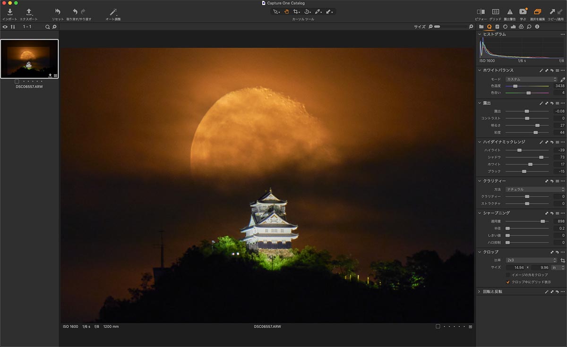Select the DSC06557.ARW thumbnail
The width and height of the screenshot is (567, 347).
29,59
